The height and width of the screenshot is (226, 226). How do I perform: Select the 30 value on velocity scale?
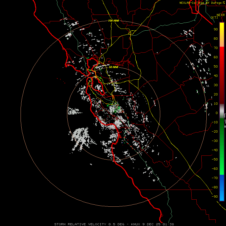(x=216, y=85)
